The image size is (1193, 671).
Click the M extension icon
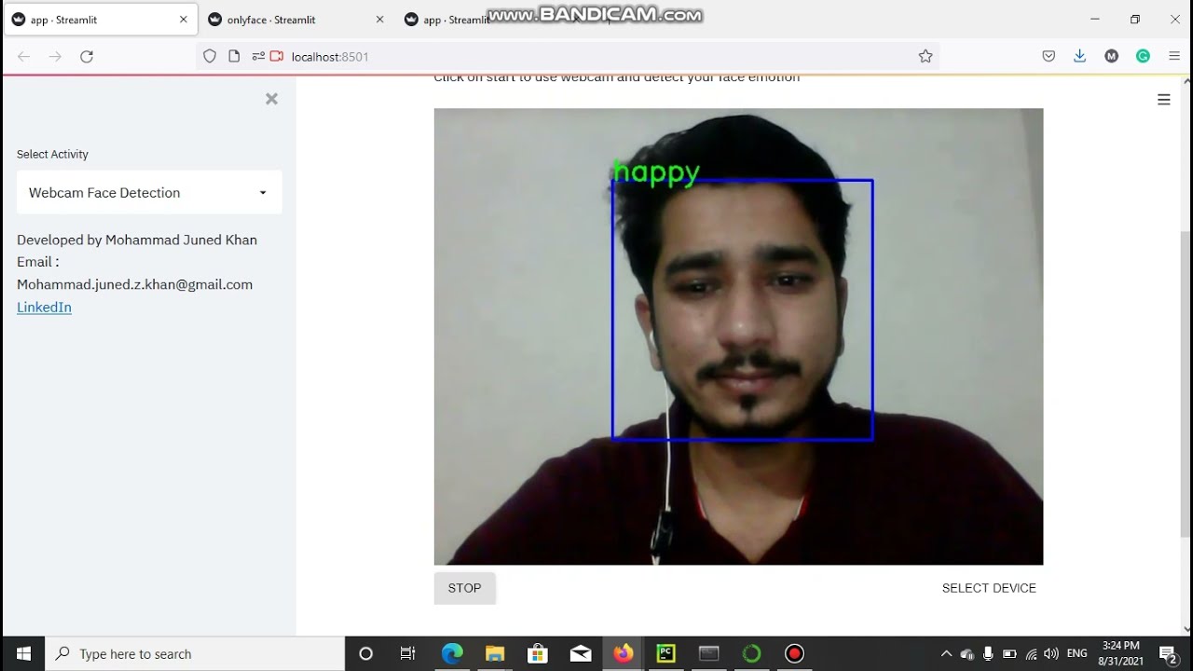coord(1111,57)
